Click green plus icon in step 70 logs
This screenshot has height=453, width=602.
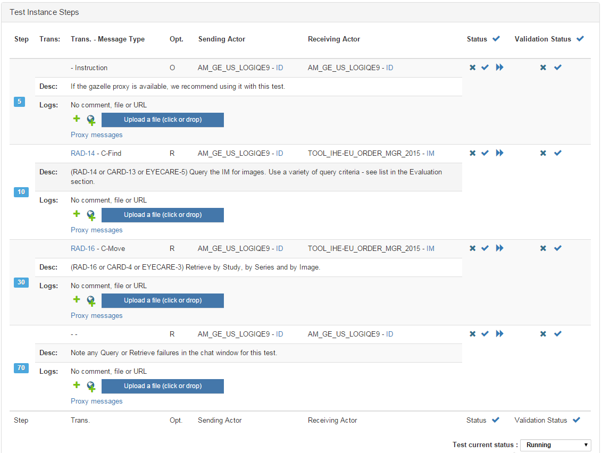click(x=77, y=385)
